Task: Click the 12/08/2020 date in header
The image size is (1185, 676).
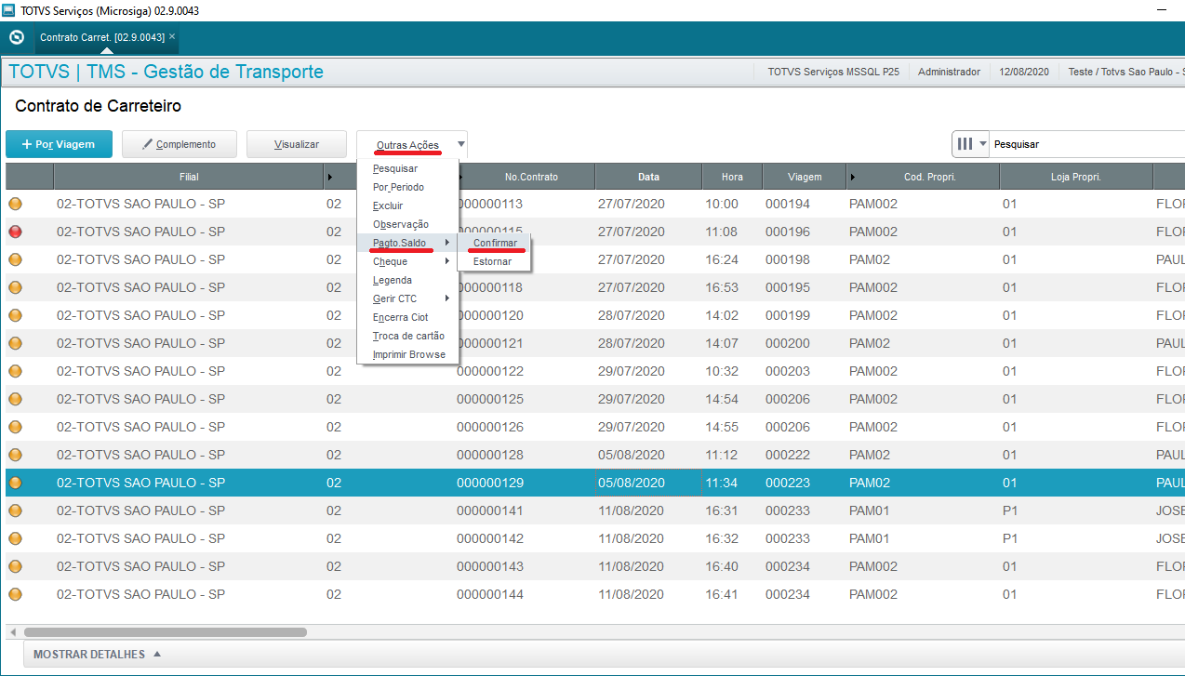Action: (x=1024, y=72)
